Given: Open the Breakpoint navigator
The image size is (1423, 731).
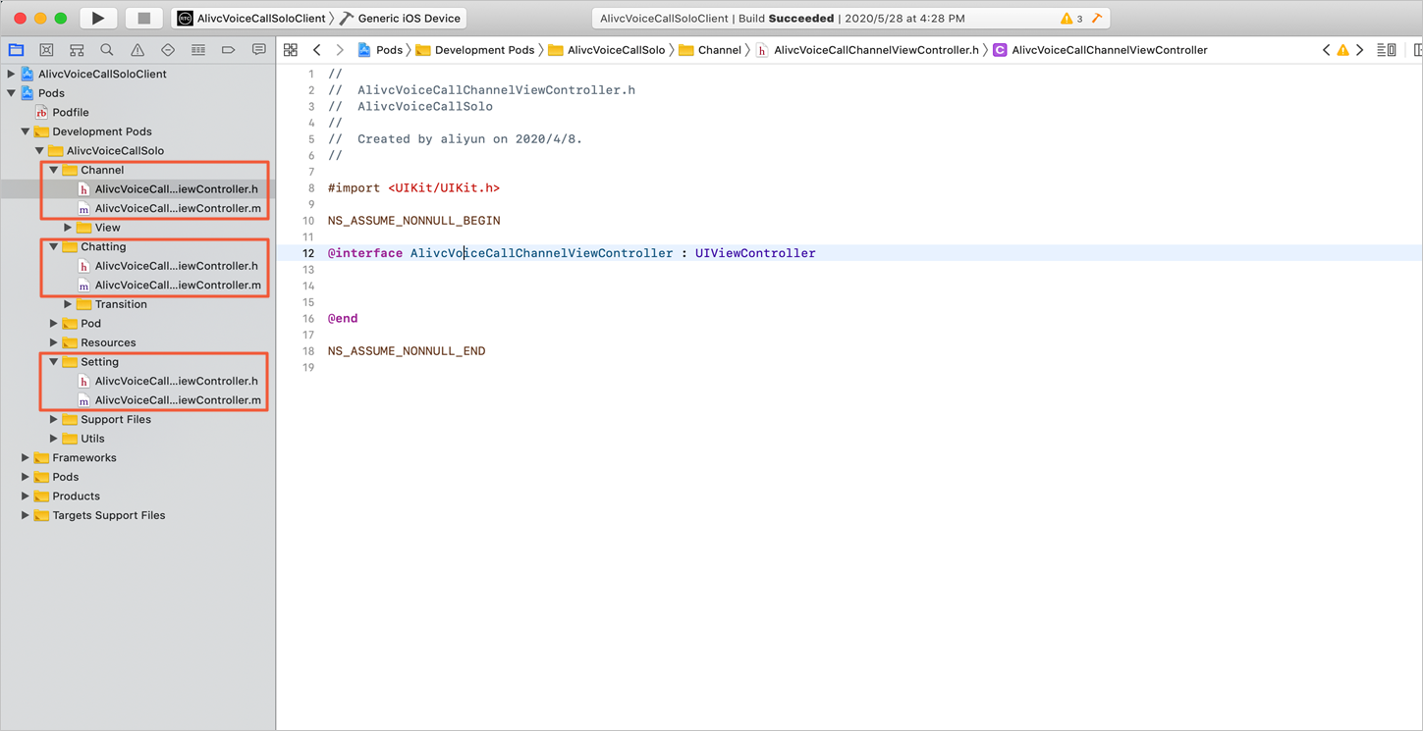Looking at the screenshot, I should [x=229, y=50].
